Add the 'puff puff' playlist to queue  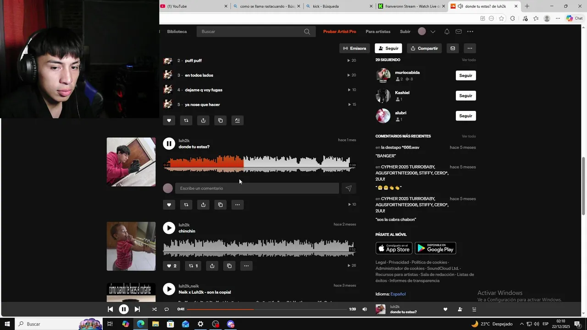237,121
